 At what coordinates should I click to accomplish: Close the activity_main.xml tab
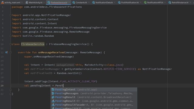22,2
